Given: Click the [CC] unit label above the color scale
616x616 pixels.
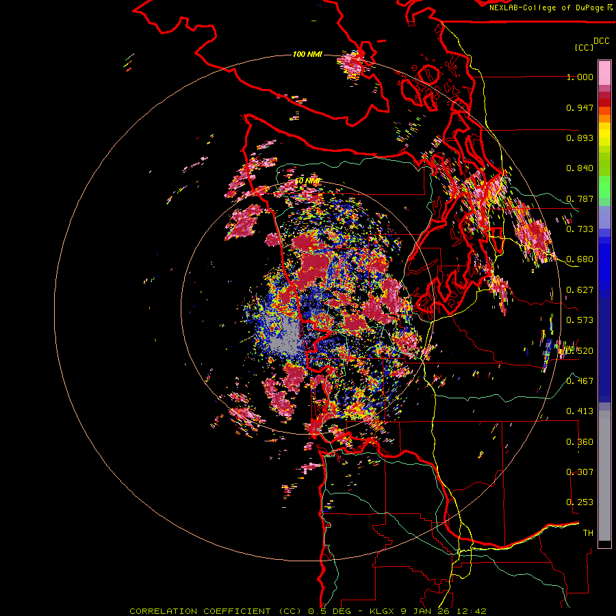Looking at the screenshot, I should click(584, 47).
